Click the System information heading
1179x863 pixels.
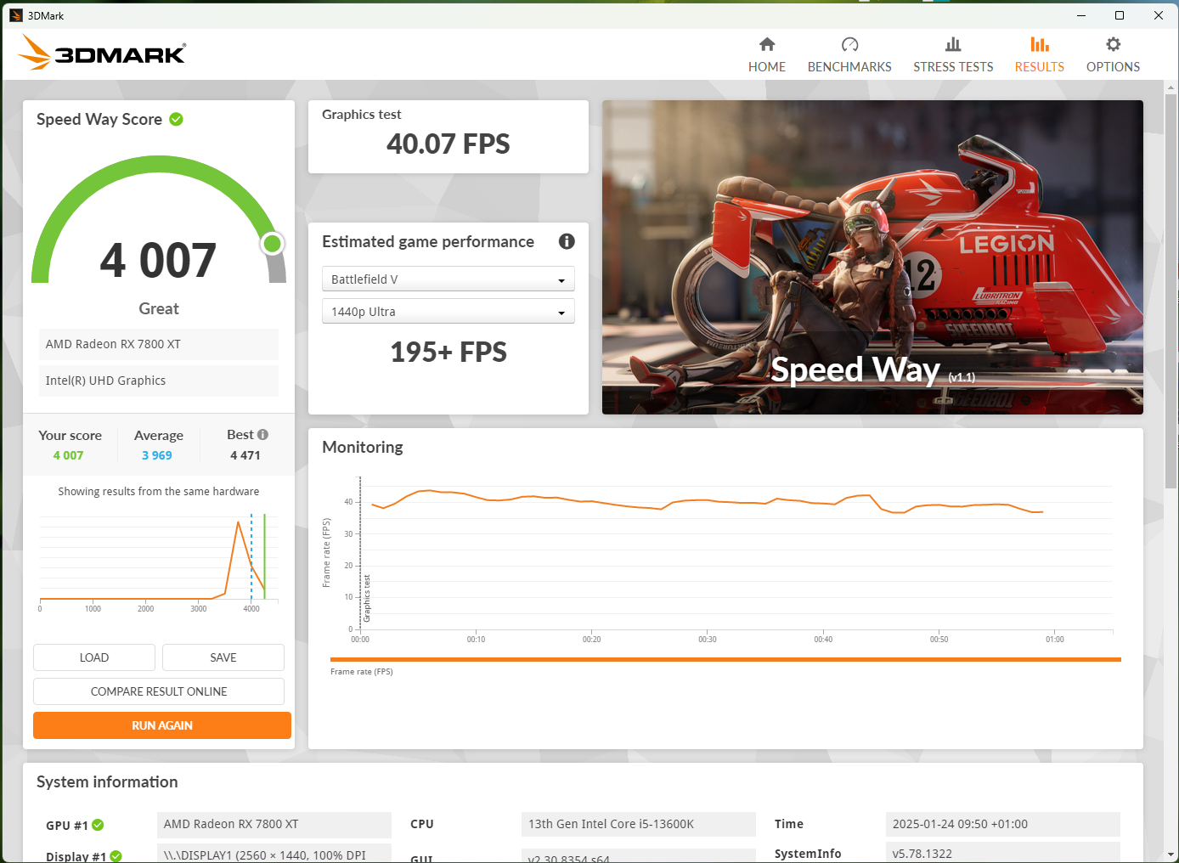[107, 781]
